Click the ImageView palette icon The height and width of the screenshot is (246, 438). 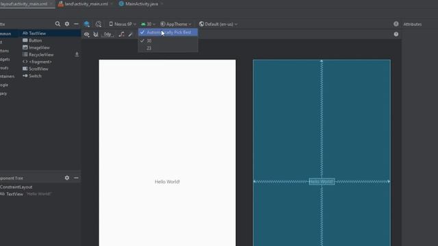tap(25, 47)
